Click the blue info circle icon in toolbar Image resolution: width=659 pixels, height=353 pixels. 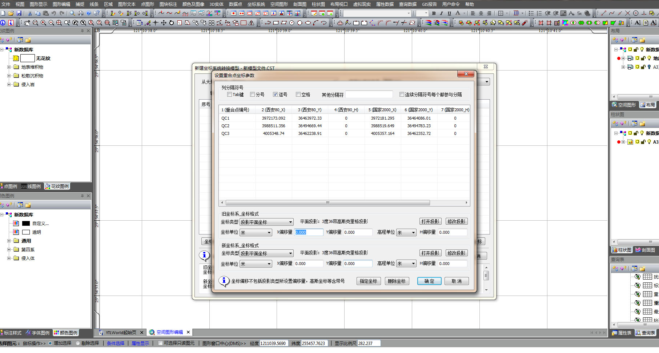pos(3,23)
